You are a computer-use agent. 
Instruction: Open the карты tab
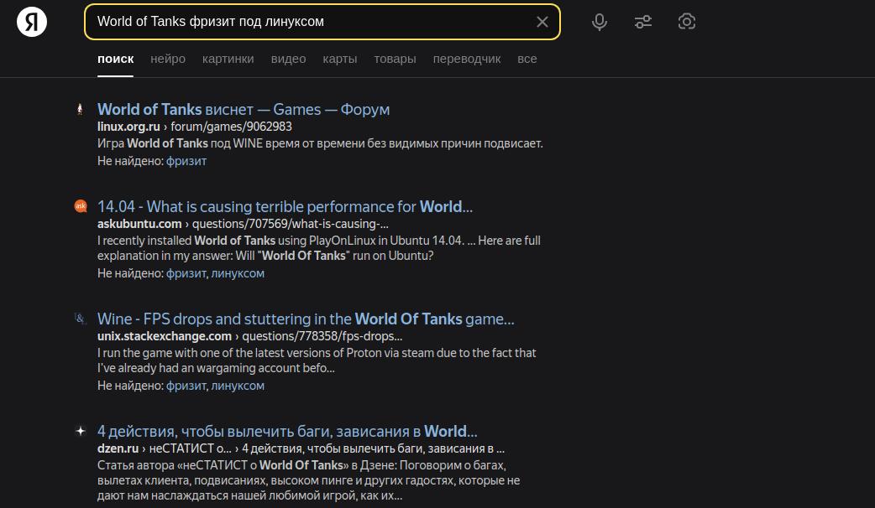(x=340, y=59)
